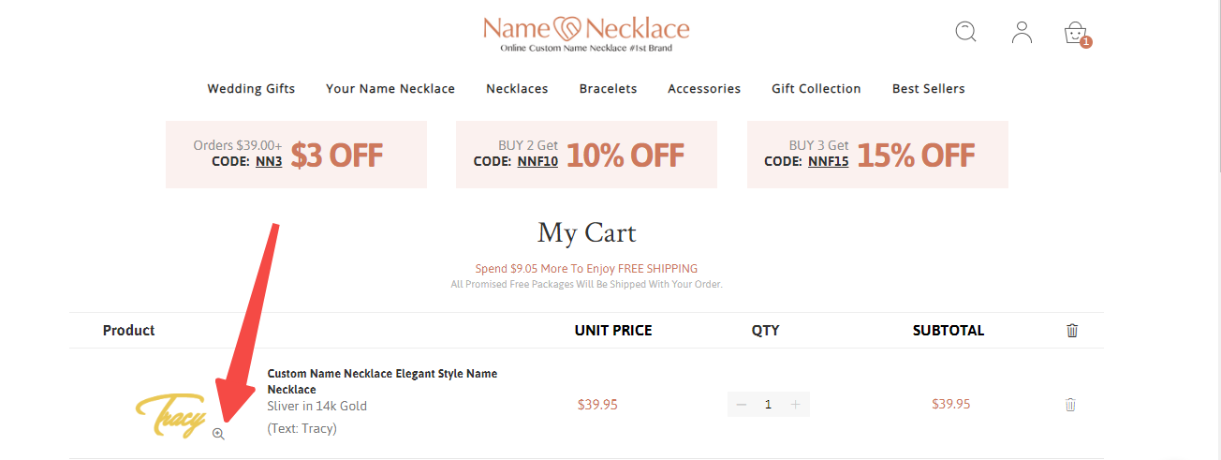The height and width of the screenshot is (460, 1221).
Task: Open the Wedding Gifts menu
Action: 251,89
